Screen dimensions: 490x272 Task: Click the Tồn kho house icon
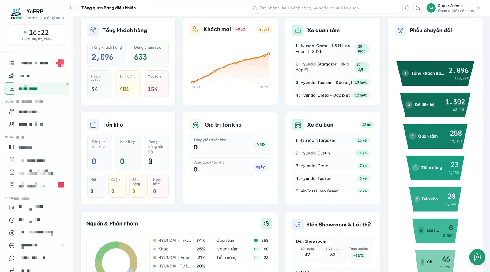coord(93,125)
